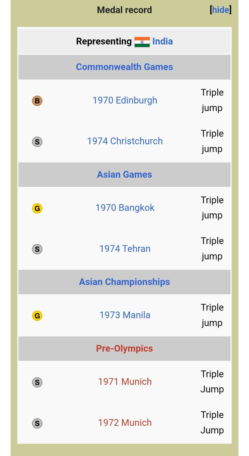Go to the Asian Games article
The image size is (249, 456).
tap(124, 174)
